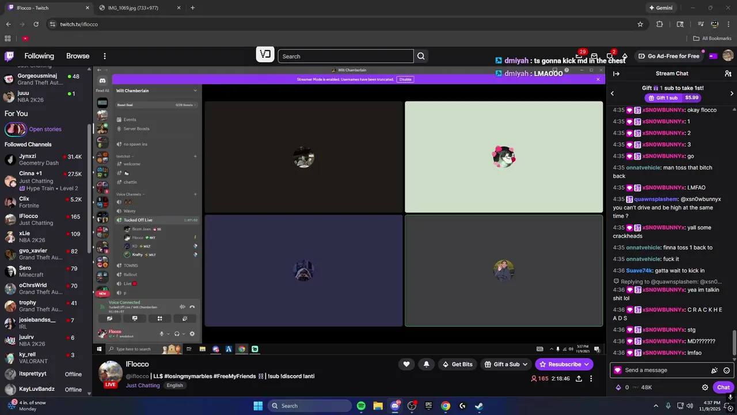Viewport: 737px width, 415px height.
Task: Open the stream's three-dot options menu
Action: tap(591, 379)
